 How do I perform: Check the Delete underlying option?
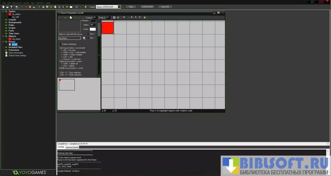point(61,44)
